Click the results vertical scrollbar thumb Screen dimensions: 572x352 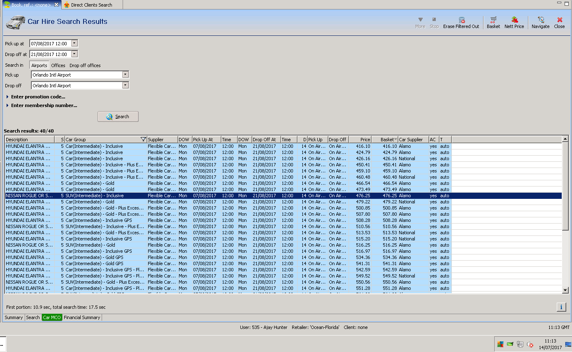pos(565,186)
